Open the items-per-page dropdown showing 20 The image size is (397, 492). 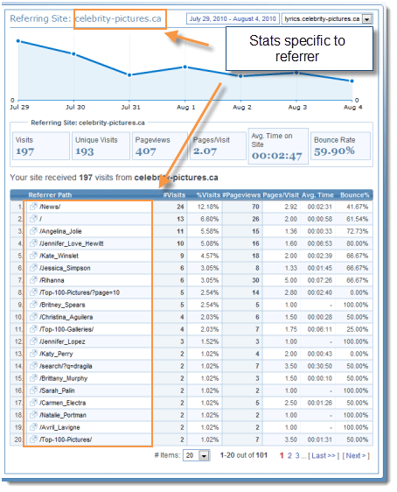(x=197, y=455)
